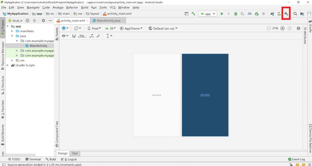Open the Default (en-us) locale dropdown
The image size is (312, 166).
click(x=163, y=28)
